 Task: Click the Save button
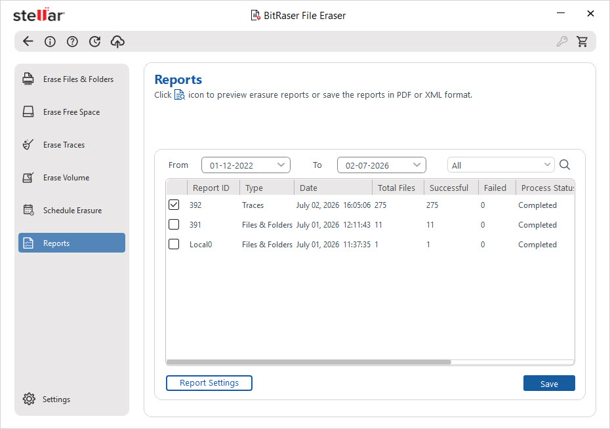549,384
